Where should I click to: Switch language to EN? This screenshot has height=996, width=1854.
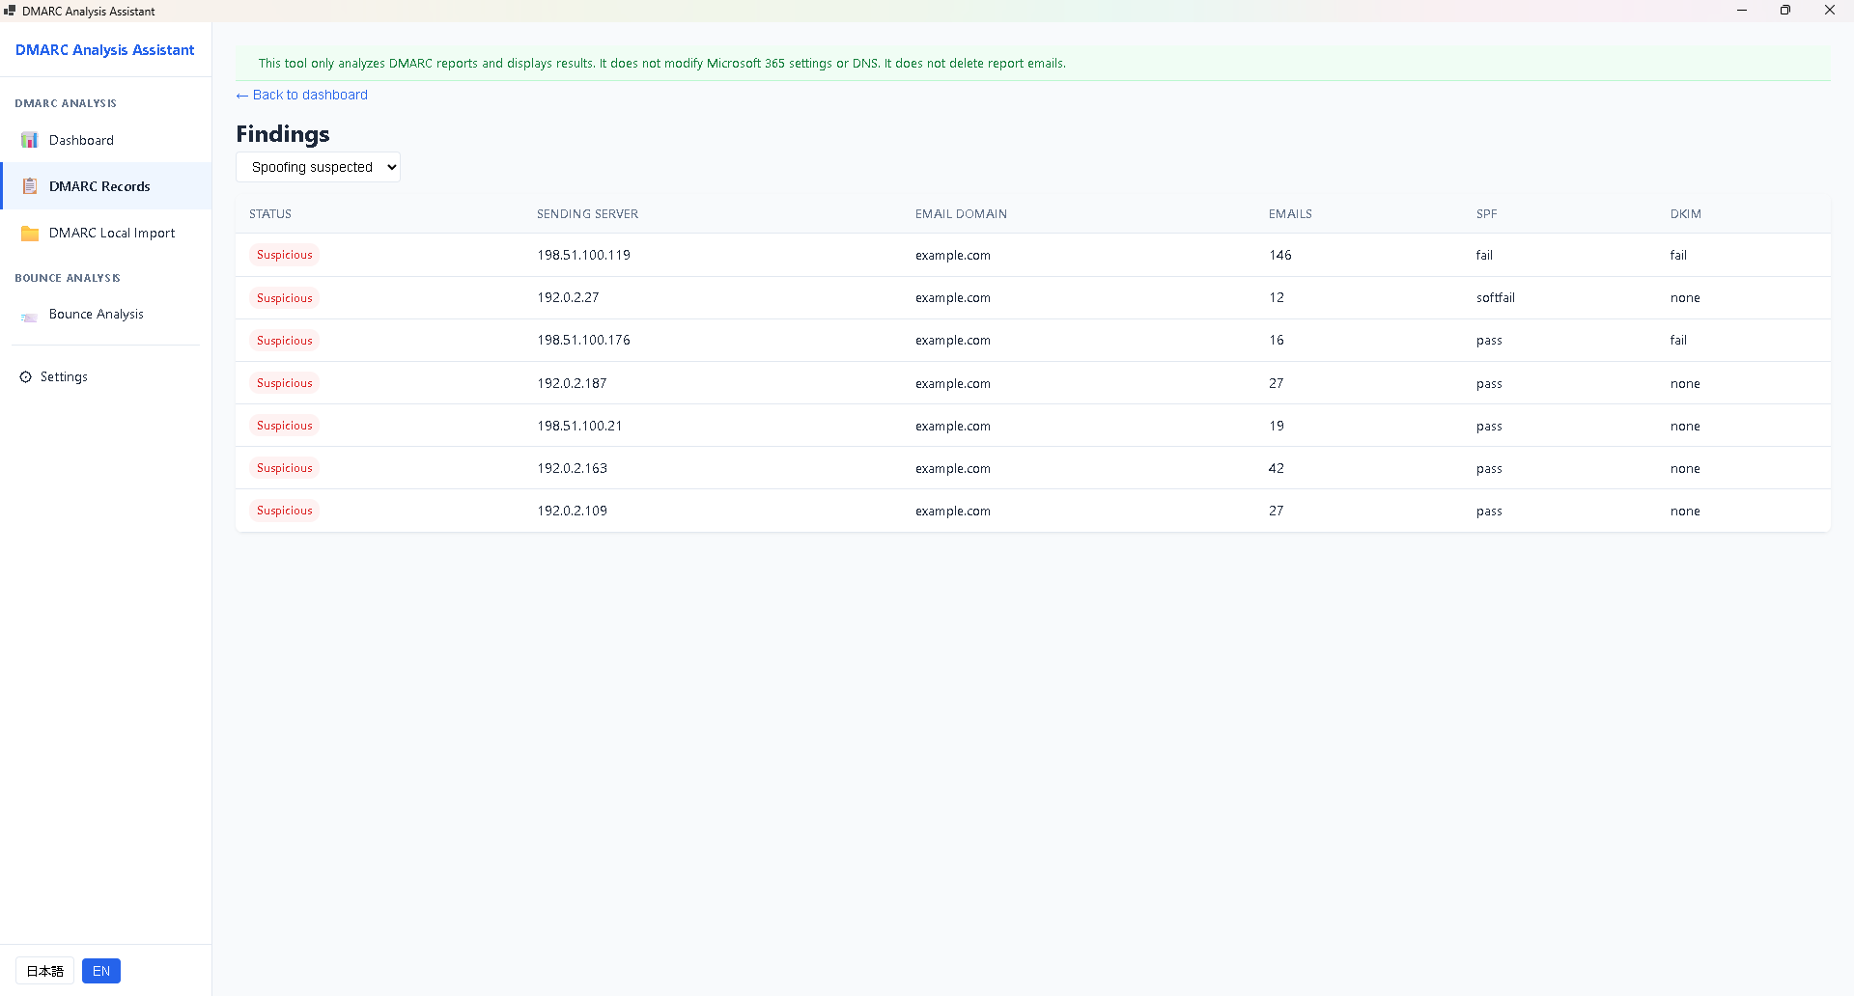[101, 971]
